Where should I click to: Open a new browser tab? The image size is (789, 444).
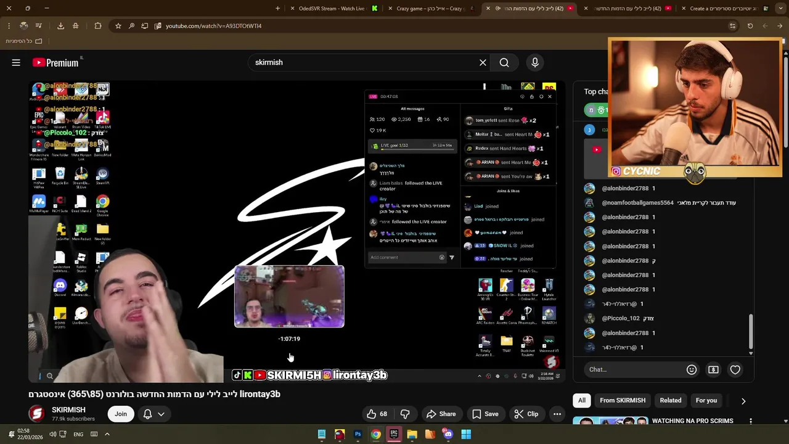tap(277, 8)
